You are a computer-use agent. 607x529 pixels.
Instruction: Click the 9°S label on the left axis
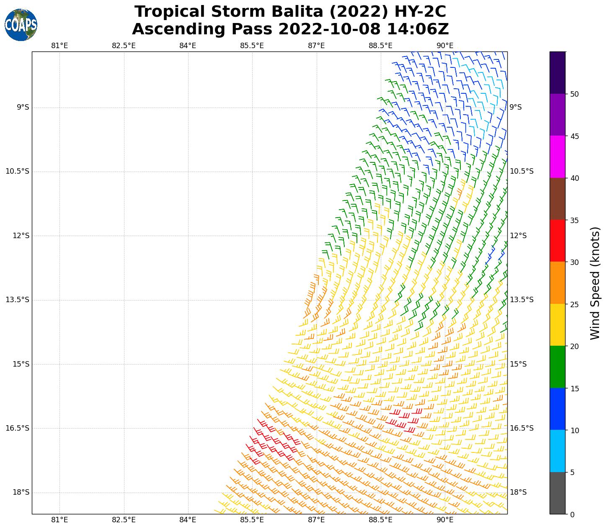pyautogui.click(x=23, y=108)
